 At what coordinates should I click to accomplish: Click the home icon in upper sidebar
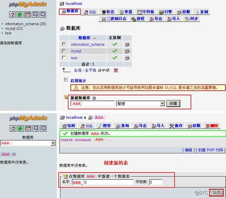[12, 14]
